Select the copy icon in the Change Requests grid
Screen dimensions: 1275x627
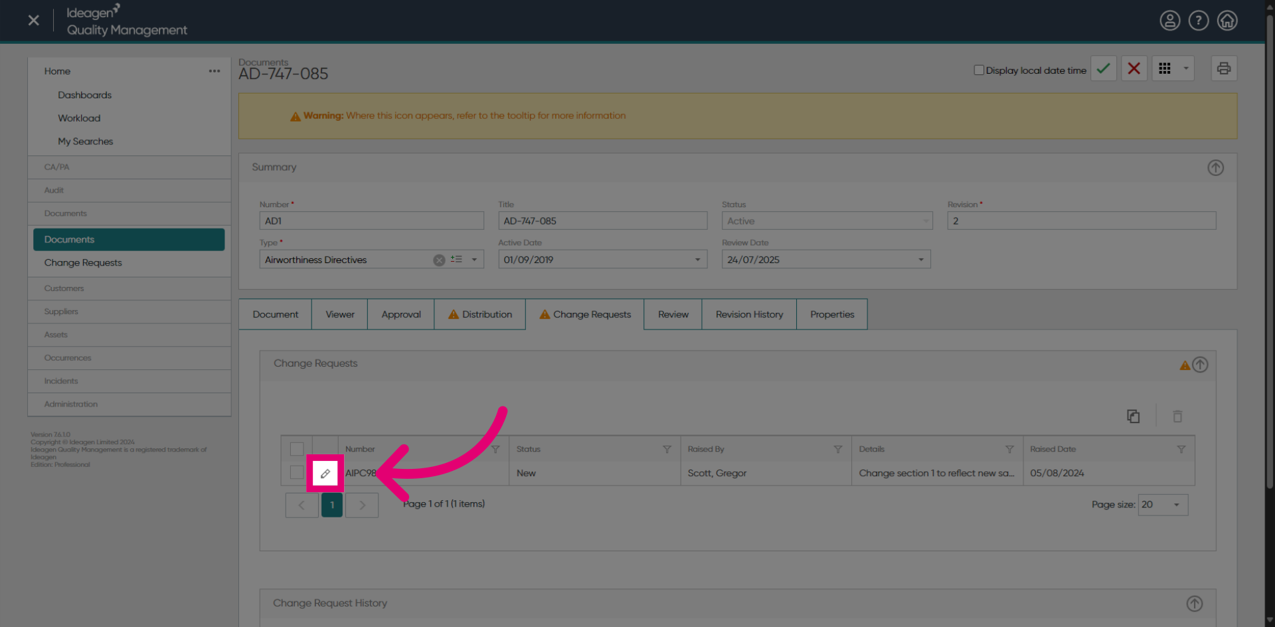[1134, 416]
